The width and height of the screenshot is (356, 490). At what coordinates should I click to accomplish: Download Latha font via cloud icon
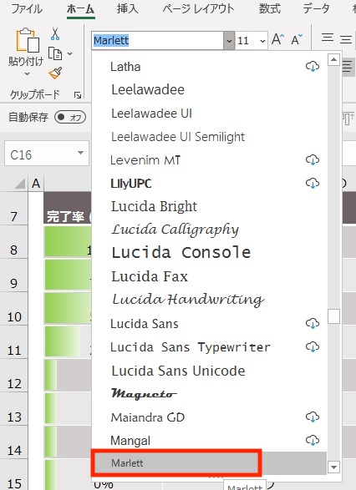tap(313, 66)
